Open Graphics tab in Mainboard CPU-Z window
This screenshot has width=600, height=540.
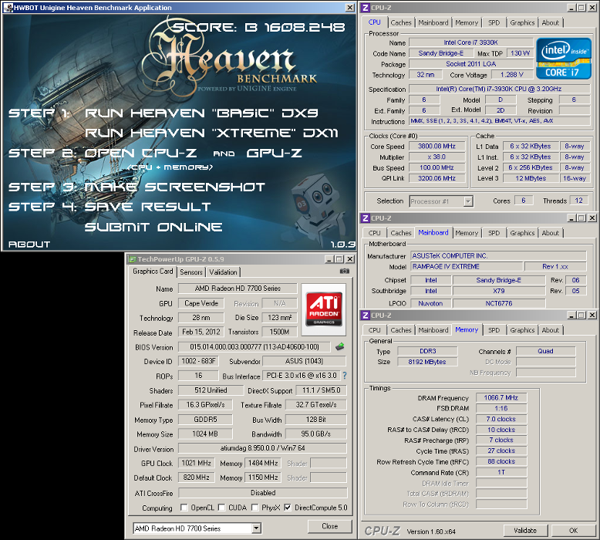(522, 233)
